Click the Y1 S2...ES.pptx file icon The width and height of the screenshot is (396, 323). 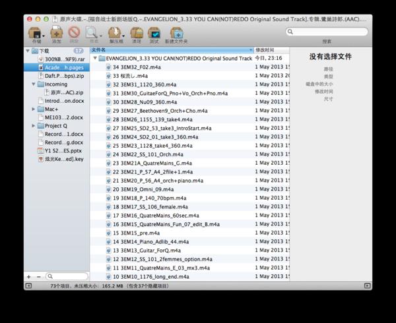pyautogui.click(x=40, y=151)
